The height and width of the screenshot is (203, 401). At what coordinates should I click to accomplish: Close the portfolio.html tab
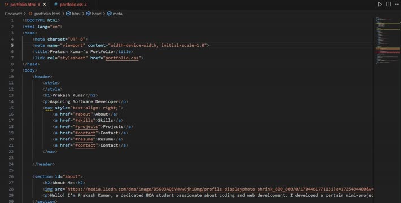click(45, 5)
